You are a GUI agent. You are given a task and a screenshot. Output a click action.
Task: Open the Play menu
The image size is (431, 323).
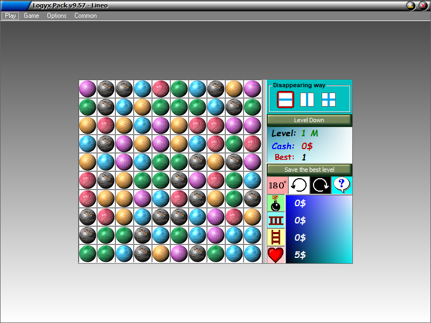click(10, 16)
